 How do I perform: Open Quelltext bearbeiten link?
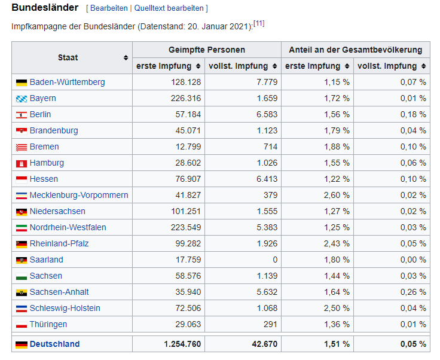(169, 8)
